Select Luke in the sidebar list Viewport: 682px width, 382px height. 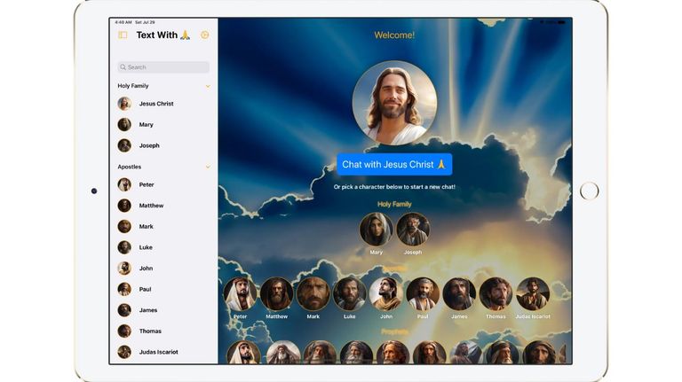click(163, 247)
